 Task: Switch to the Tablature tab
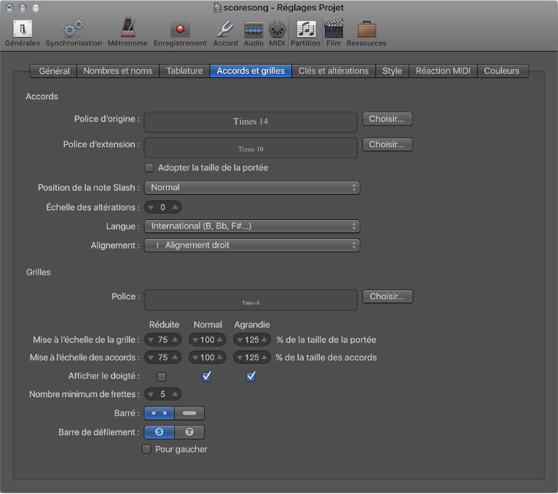(184, 71)
